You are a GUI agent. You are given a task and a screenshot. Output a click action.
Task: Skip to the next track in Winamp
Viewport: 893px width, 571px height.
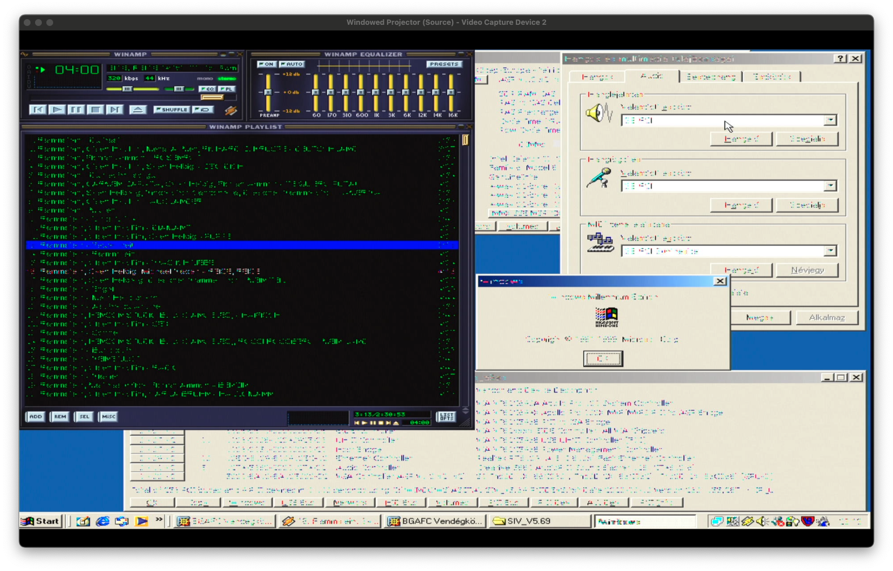point(114,109)
